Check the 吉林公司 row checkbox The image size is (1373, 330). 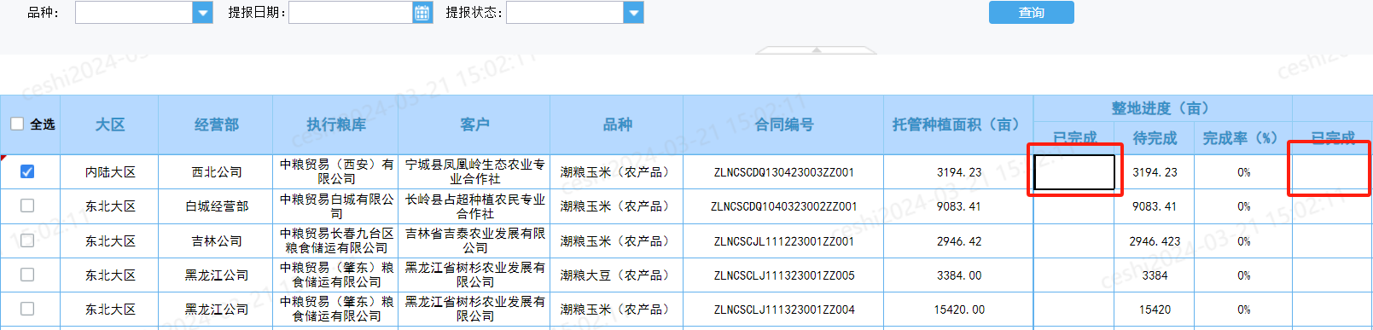point(27,240)
